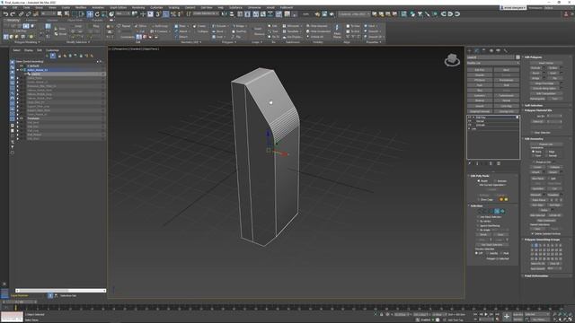Toggle Delete Isolated Vertices checkbox

click(x=533, y=233)
